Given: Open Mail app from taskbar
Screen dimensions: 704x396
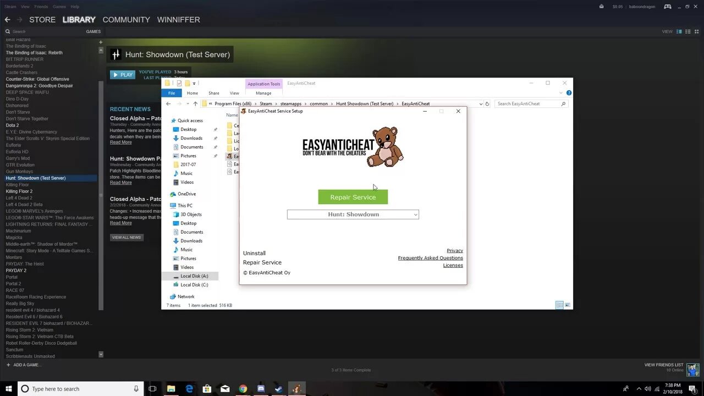Looking at the screenshot, I should pyautogui.click(x=225, y=389).
